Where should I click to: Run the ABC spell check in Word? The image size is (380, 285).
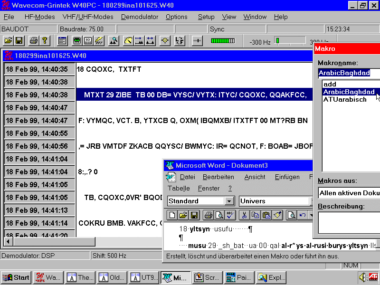230,215
